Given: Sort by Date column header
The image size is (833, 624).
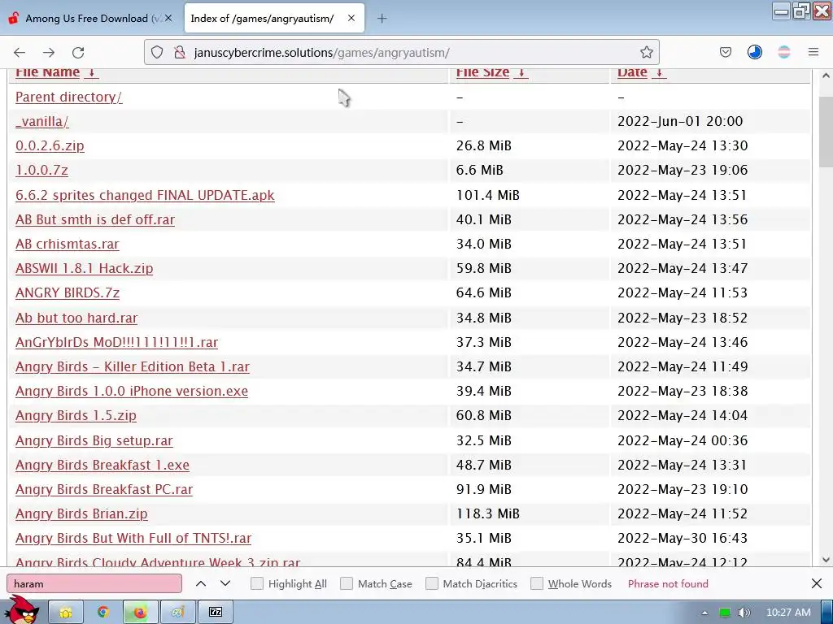Looking at the screenshot, I should pyautogui.click(x=632, y=72).
